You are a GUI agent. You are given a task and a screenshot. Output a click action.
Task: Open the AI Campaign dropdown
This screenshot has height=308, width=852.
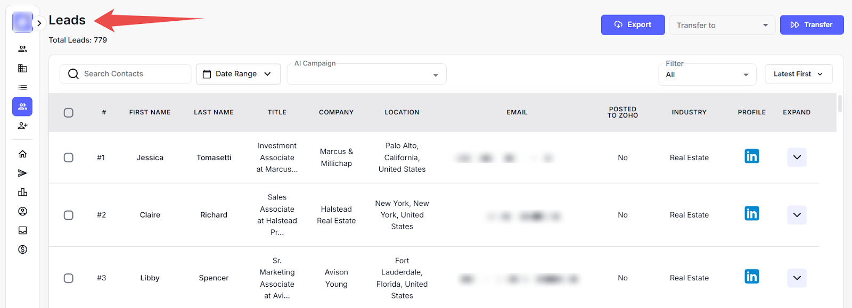pos(366,74)
